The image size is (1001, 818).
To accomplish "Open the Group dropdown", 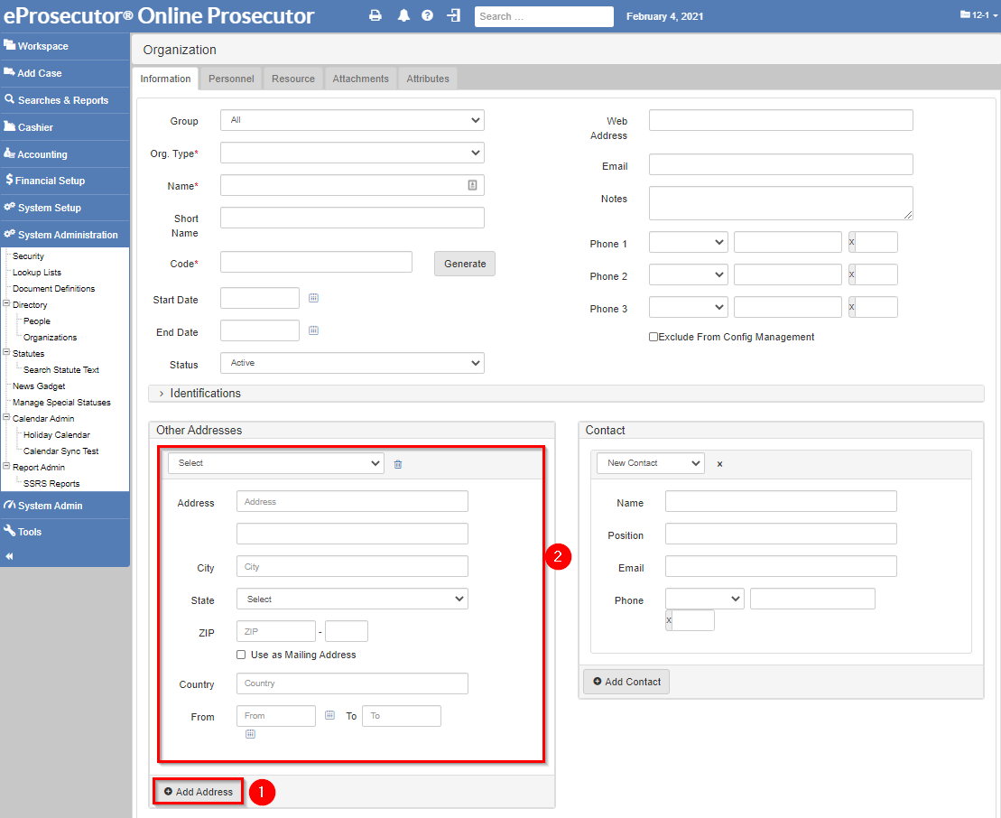I will (352, 119).
